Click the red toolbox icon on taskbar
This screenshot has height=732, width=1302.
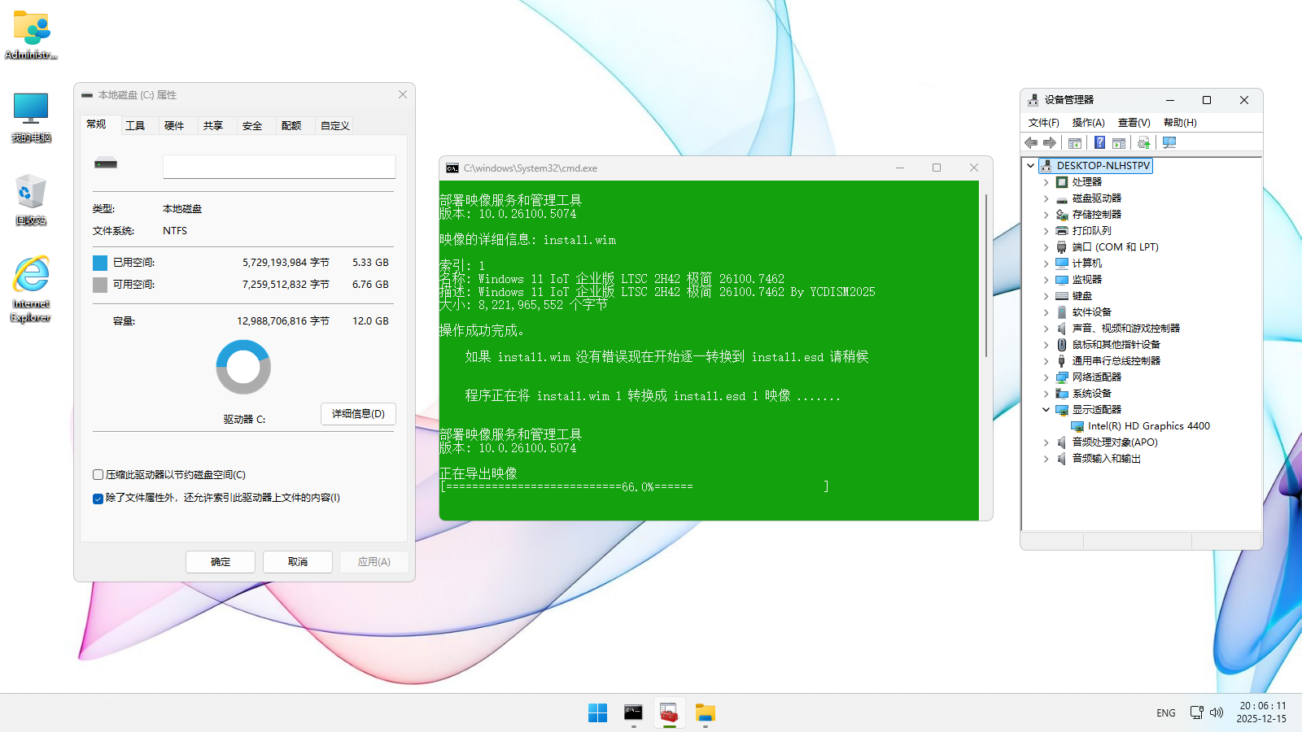click(669, 713)
